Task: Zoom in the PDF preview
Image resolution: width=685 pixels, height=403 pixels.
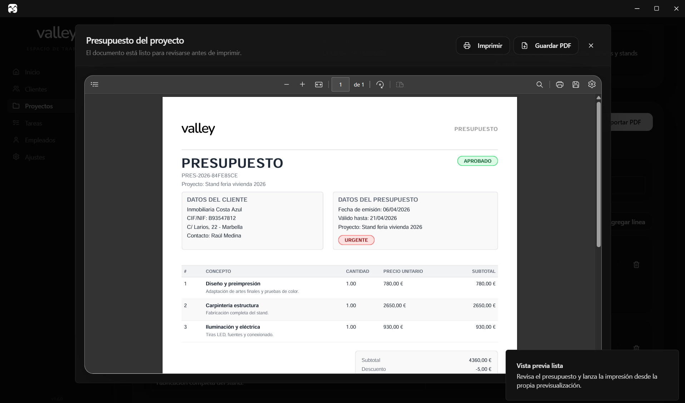Action: (302, 84)
